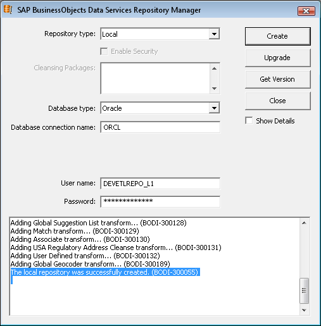Screen dimensions: 321x326
Task: Click the Local value in Repository type
Action: (x=110, y=34)
